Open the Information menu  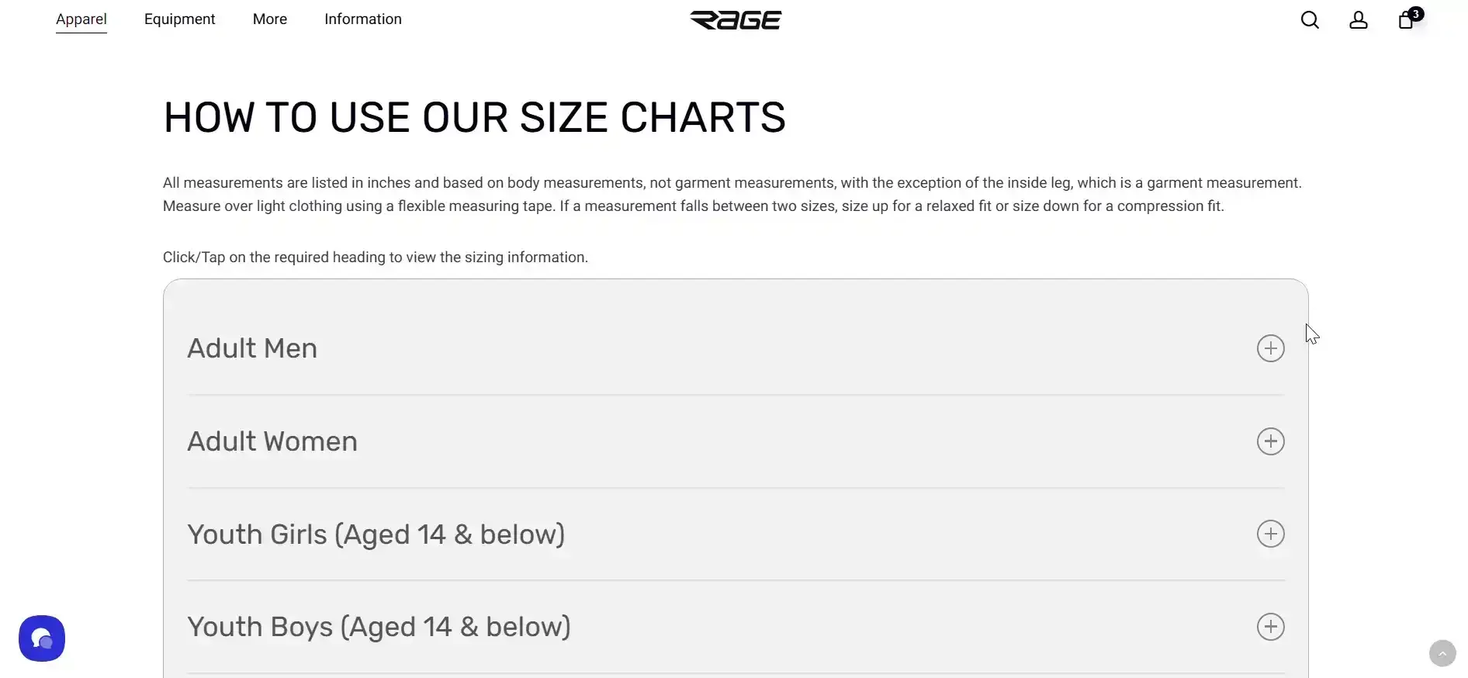click(x=363, y=19)
